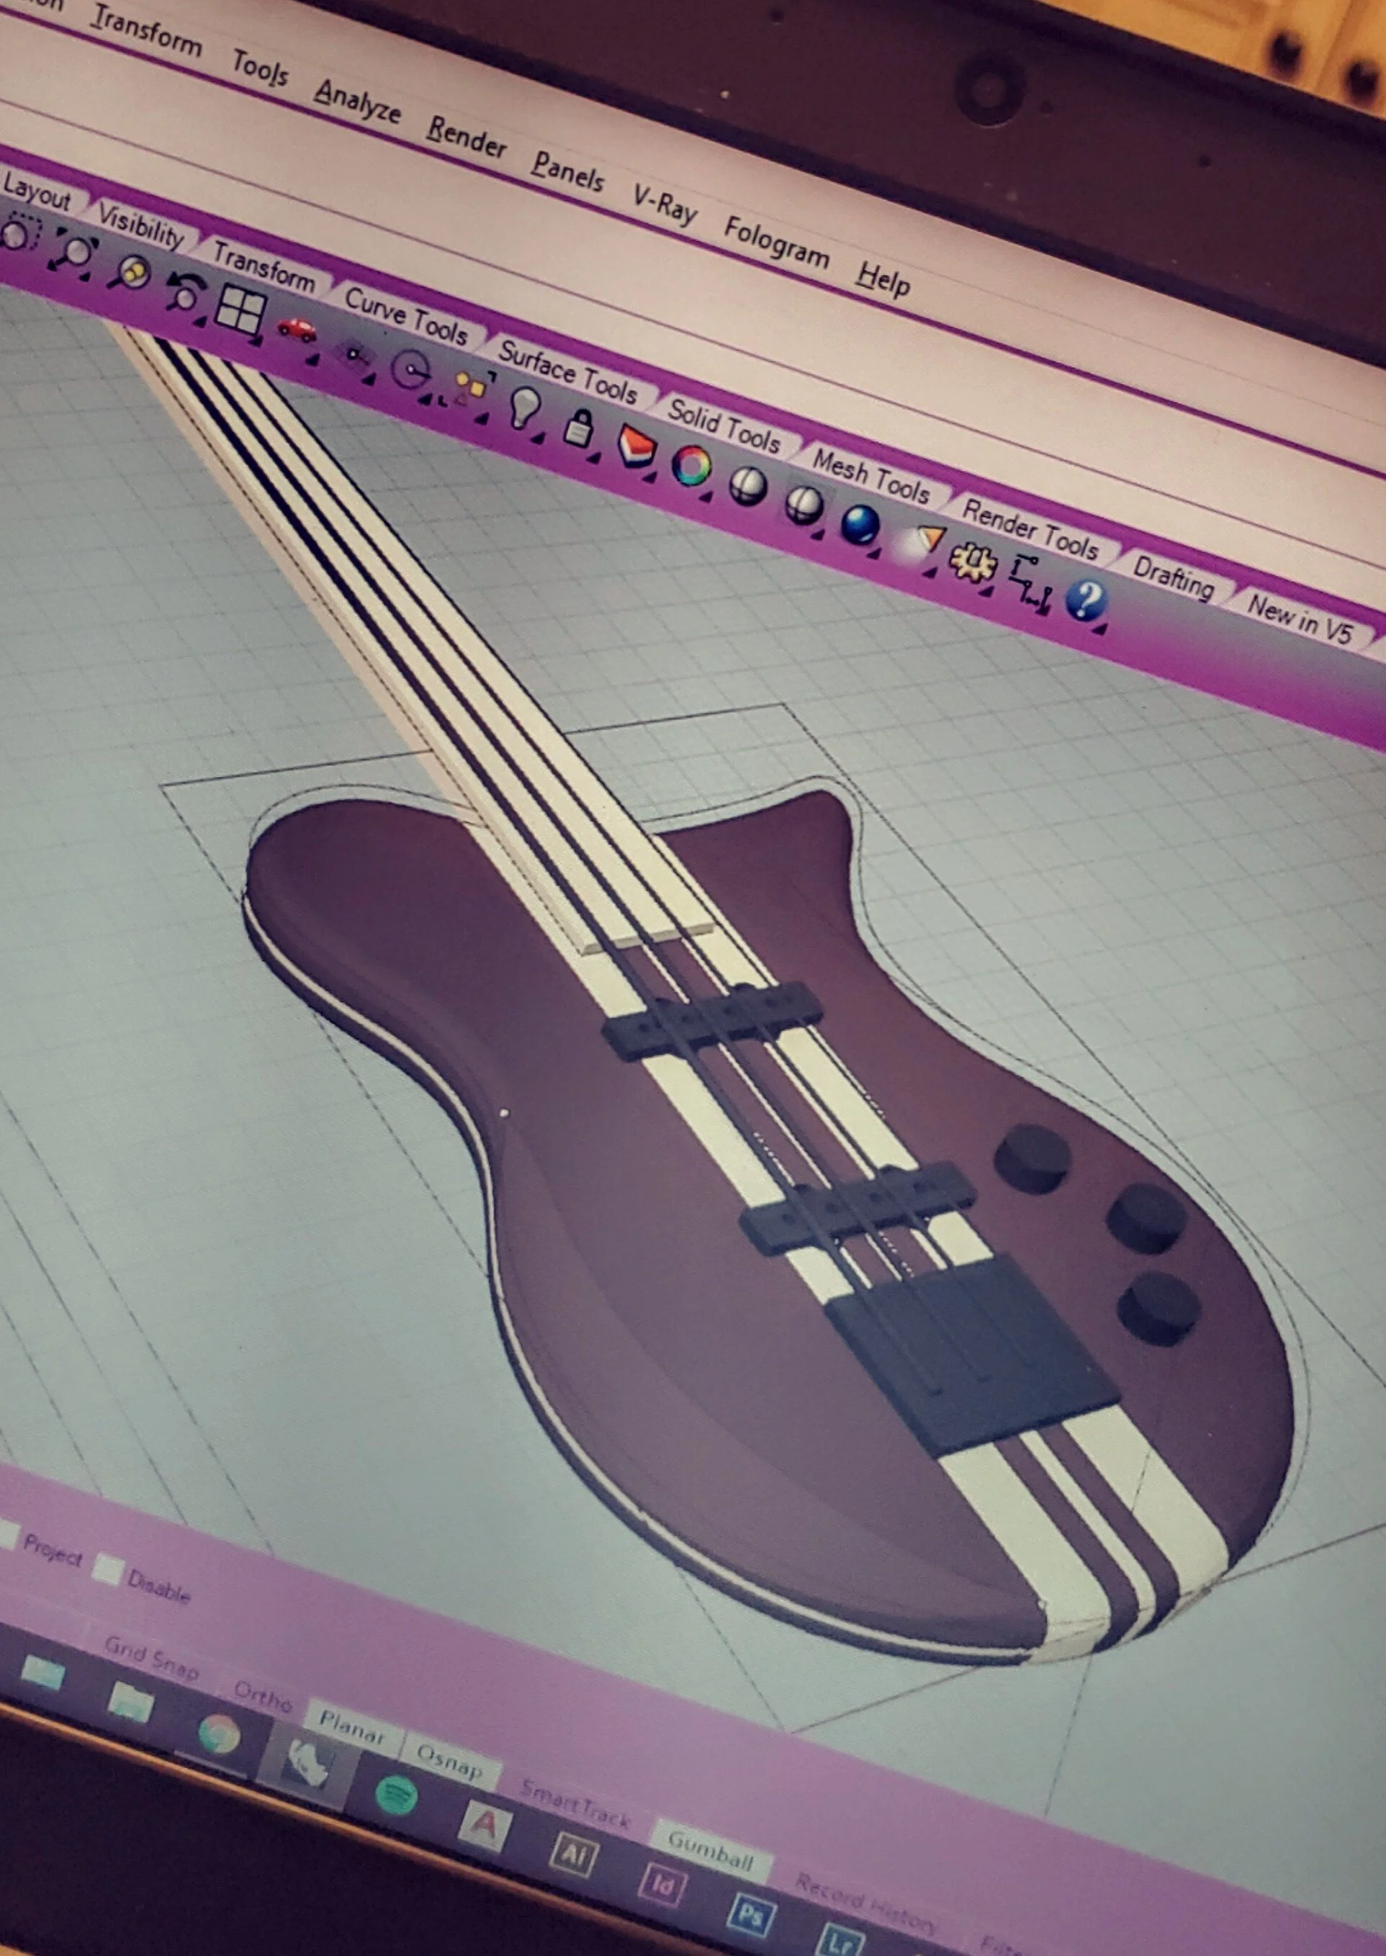
Task: Switch to the Transform toolbar tab
Action: (x=263, y=266)
